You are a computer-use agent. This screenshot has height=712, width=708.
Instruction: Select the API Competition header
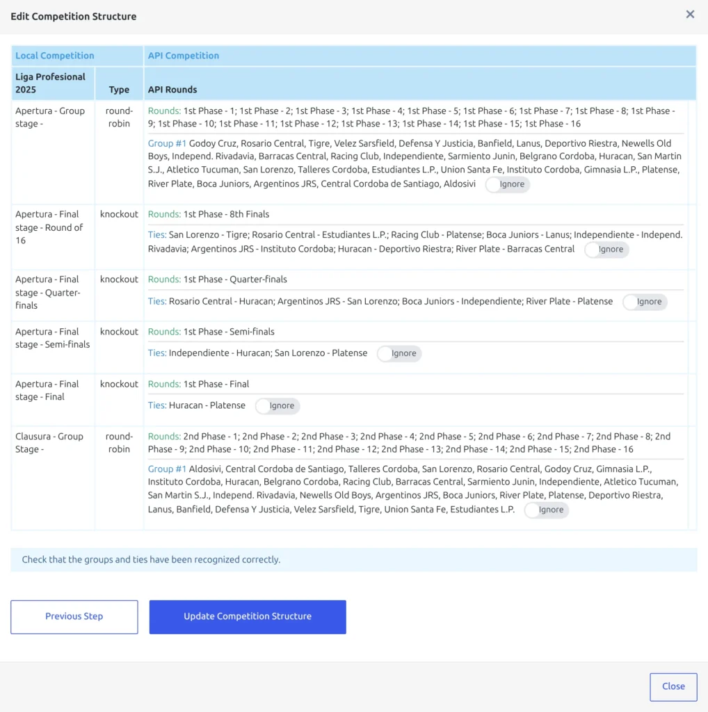[184, 56]
